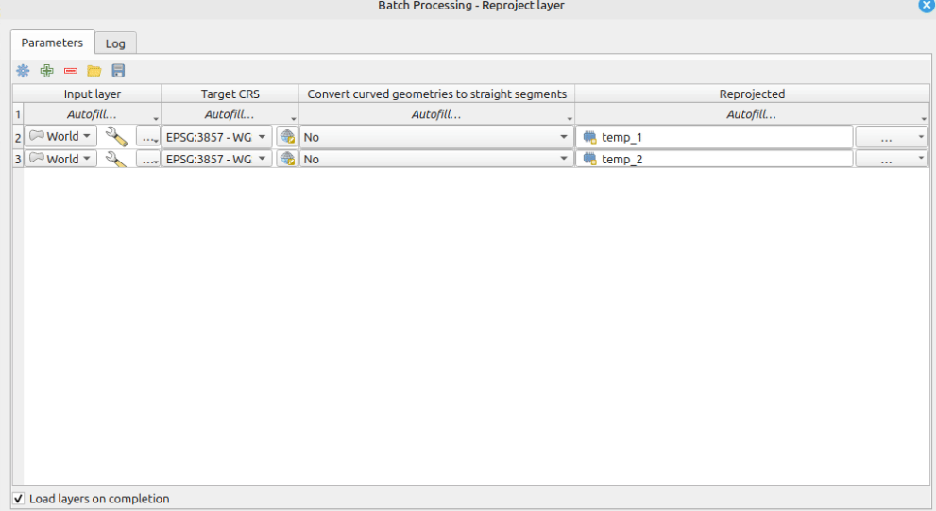This screenshot has width=936, height=511.
Task: Remove row using the red minus icon
Action: click(71, 71)
